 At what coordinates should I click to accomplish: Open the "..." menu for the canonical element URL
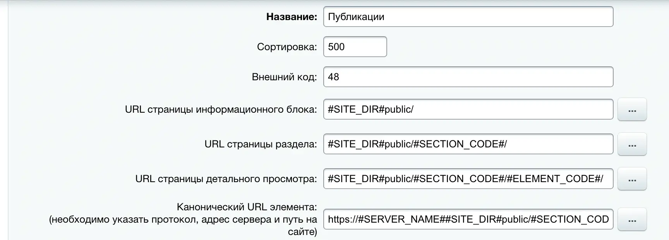[x=632, y=220]
